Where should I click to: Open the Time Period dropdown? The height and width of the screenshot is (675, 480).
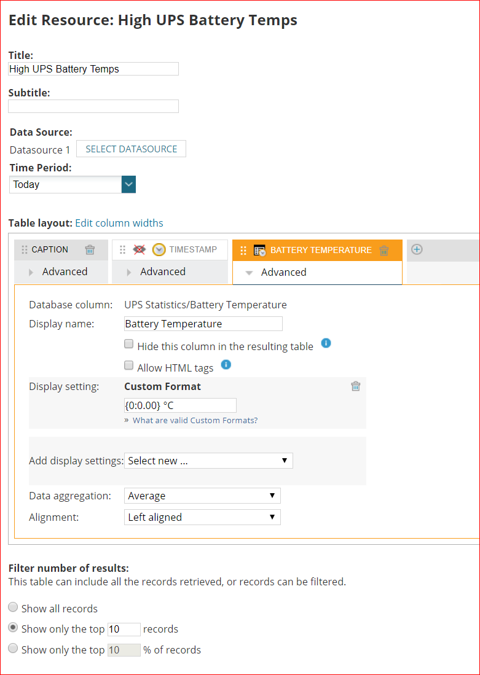click(x=73, y=184)
